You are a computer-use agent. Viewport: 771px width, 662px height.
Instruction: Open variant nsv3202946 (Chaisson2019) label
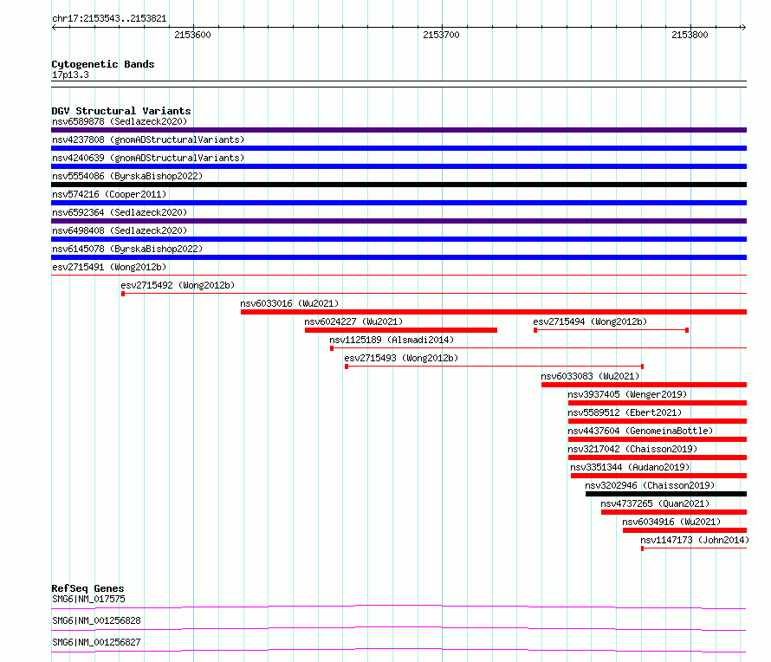tap(650, 485)
